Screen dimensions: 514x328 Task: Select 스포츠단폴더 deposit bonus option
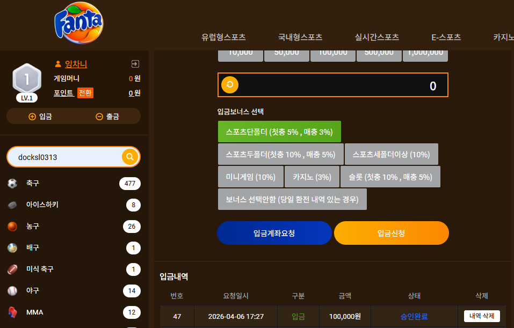pyautogui.click(x=279, y=132)
